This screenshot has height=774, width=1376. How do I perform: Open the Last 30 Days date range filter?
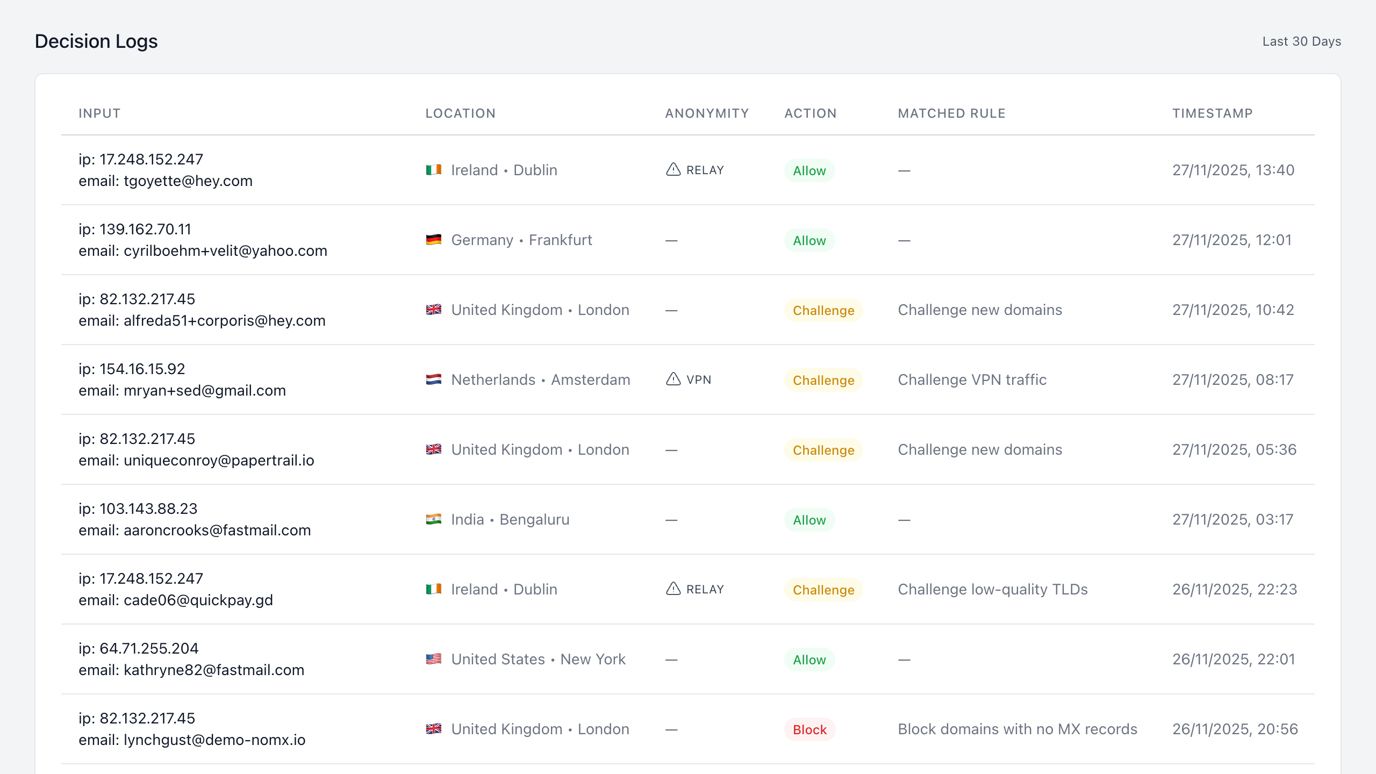click(1301, 41)
